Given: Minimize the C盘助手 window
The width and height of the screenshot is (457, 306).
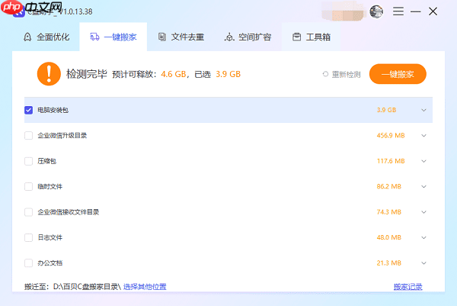Looking at the screenshot, I should [x=416, y=11].
